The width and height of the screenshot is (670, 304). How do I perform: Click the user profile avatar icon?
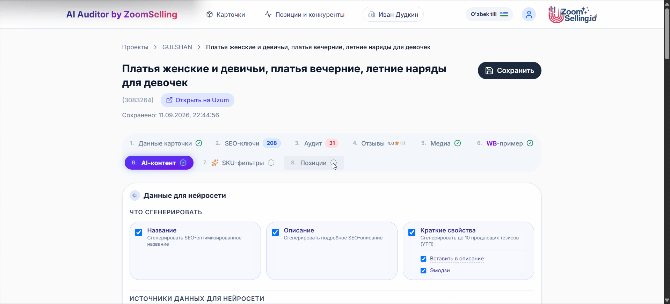[529, 14]
